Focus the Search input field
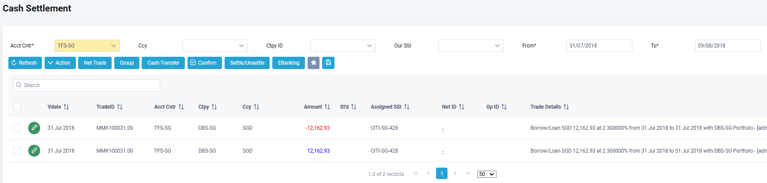Image resolution: width=767 pixels, height=183 pixels. [86, 85]
